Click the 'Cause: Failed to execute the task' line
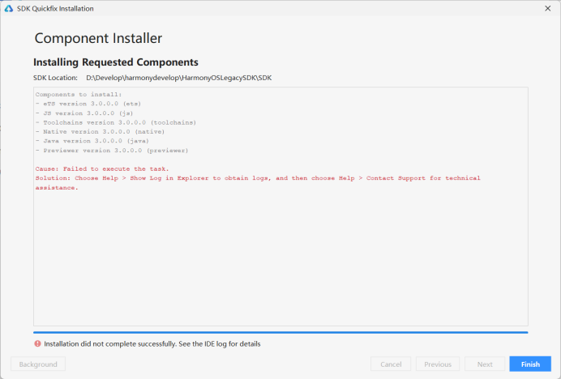 [x=102, y=168]
